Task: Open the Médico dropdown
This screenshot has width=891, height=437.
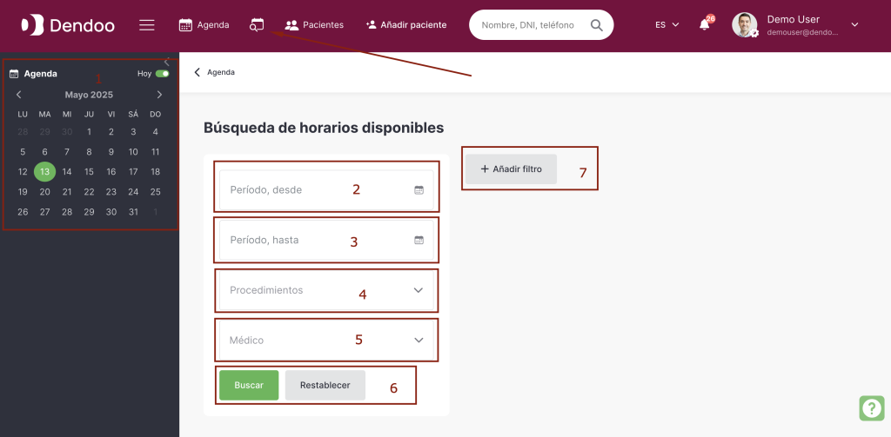Action: pos(326,340)
